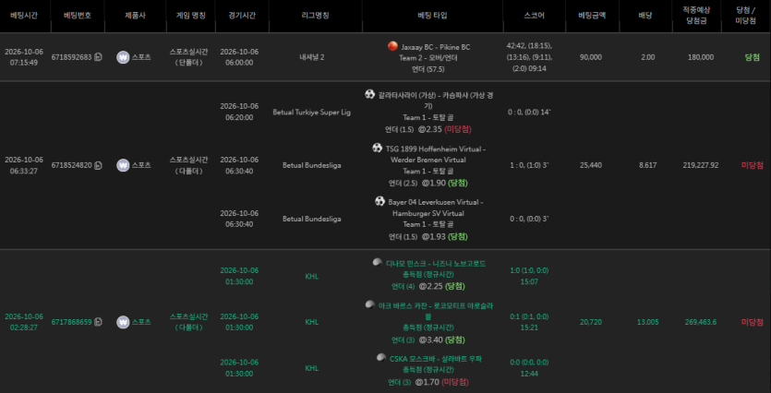Click the 13.005 odds value
The image size is (771, 393).
pos(646,322)
